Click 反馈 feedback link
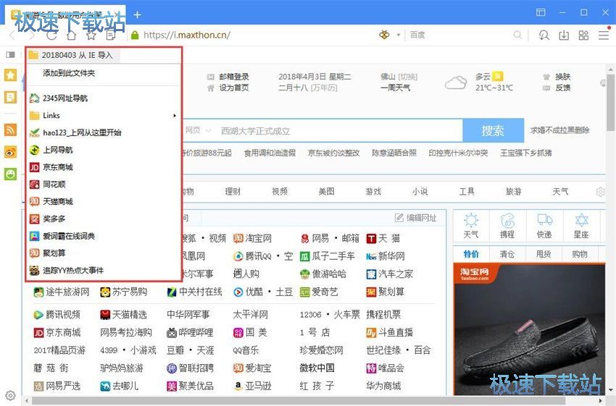 (562, 88)
